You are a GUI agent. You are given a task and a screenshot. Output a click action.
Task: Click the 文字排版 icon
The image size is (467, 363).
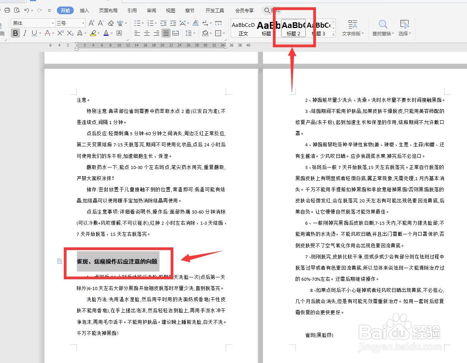352,25
